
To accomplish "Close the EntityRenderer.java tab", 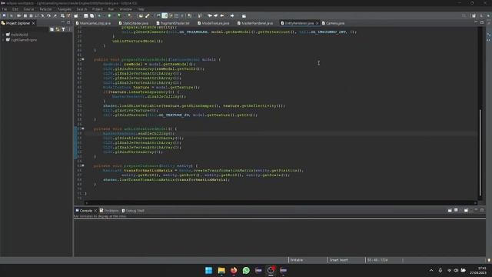I will point(317,23).
